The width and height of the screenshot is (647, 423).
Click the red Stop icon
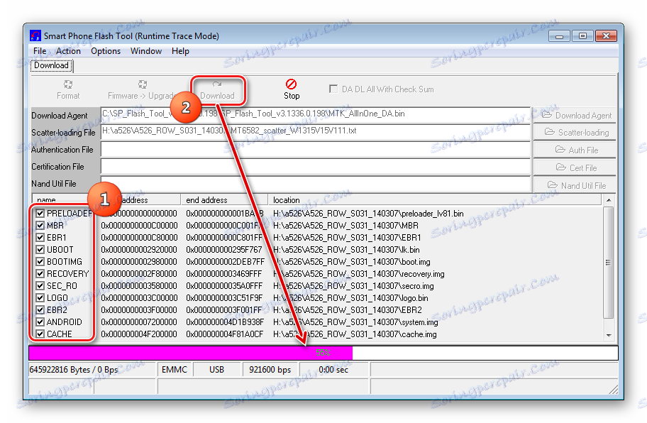(x=292, y=84)
